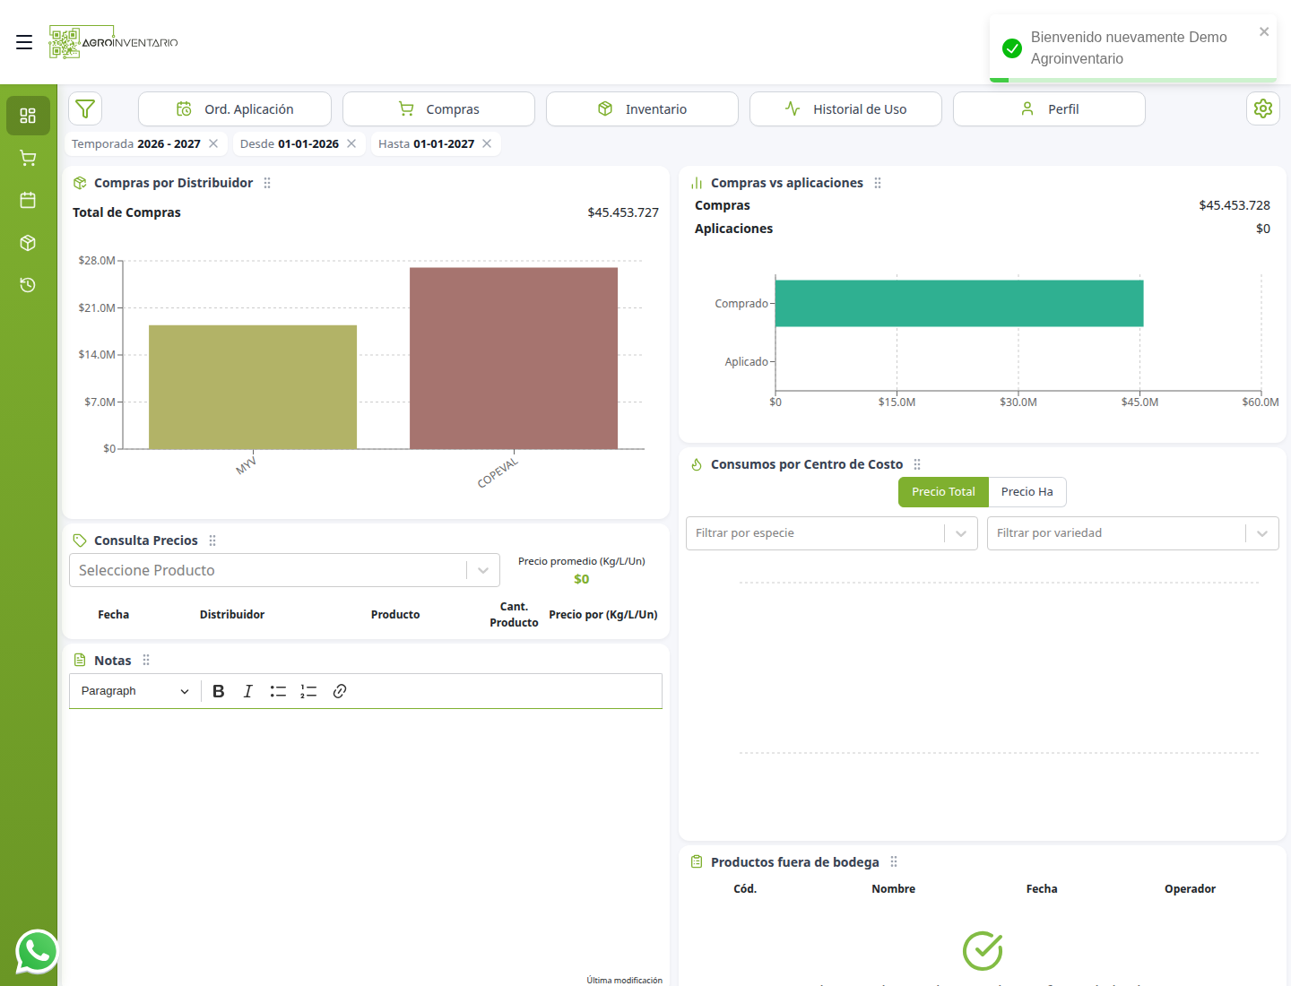Grab the Compras vs aplicaciones drag handle

[x=878, y=183]
